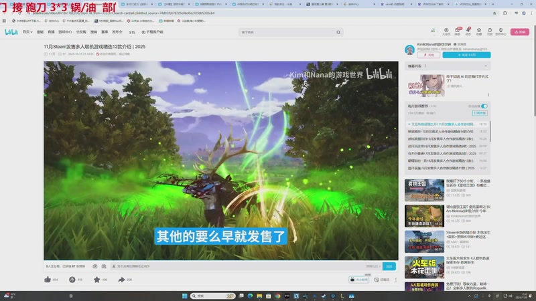Share the video with arrow icon
This screenshot has width=536, height=301.
(121, 280)
